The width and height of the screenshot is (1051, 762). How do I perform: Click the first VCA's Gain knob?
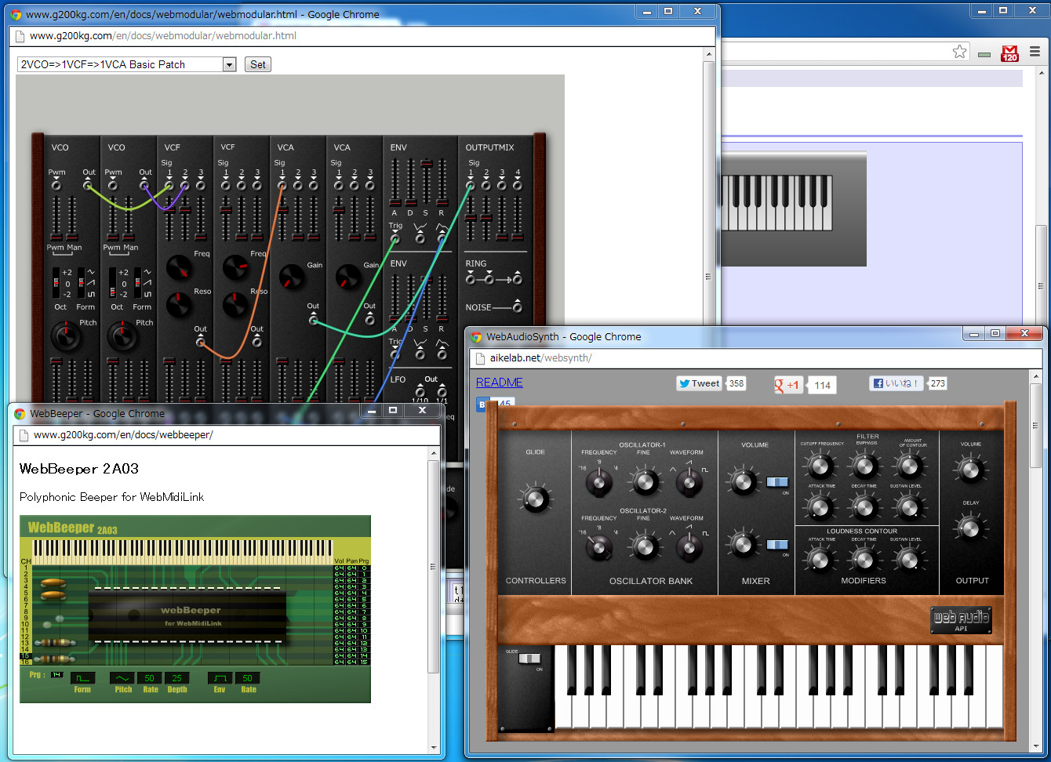(x=292, y=276)
